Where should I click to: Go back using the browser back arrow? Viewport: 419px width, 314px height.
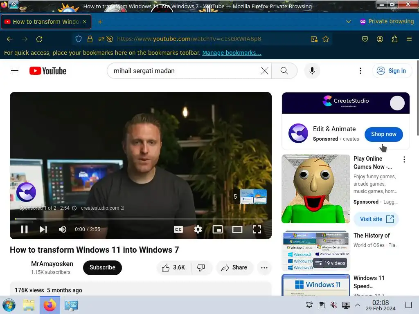[10, 39]
